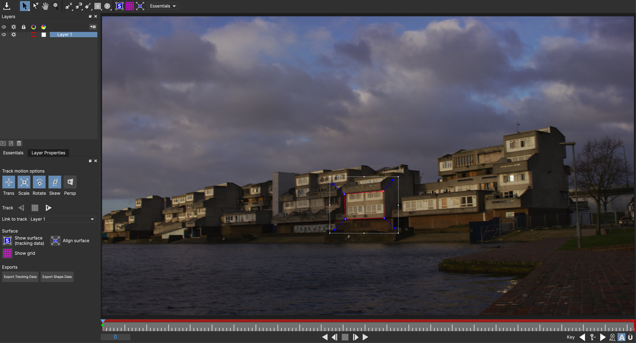Stop playback in transport controls
636x343 pixels.
[x=345, y=337]
